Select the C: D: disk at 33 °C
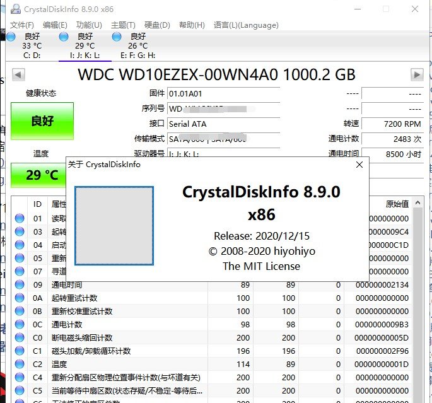 pos(32,46)
